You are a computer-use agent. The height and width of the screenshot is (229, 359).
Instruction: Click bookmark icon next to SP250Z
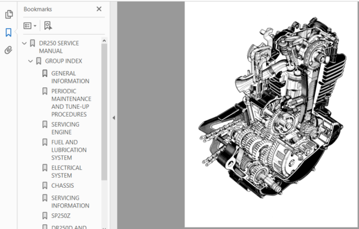click(45, 216)
